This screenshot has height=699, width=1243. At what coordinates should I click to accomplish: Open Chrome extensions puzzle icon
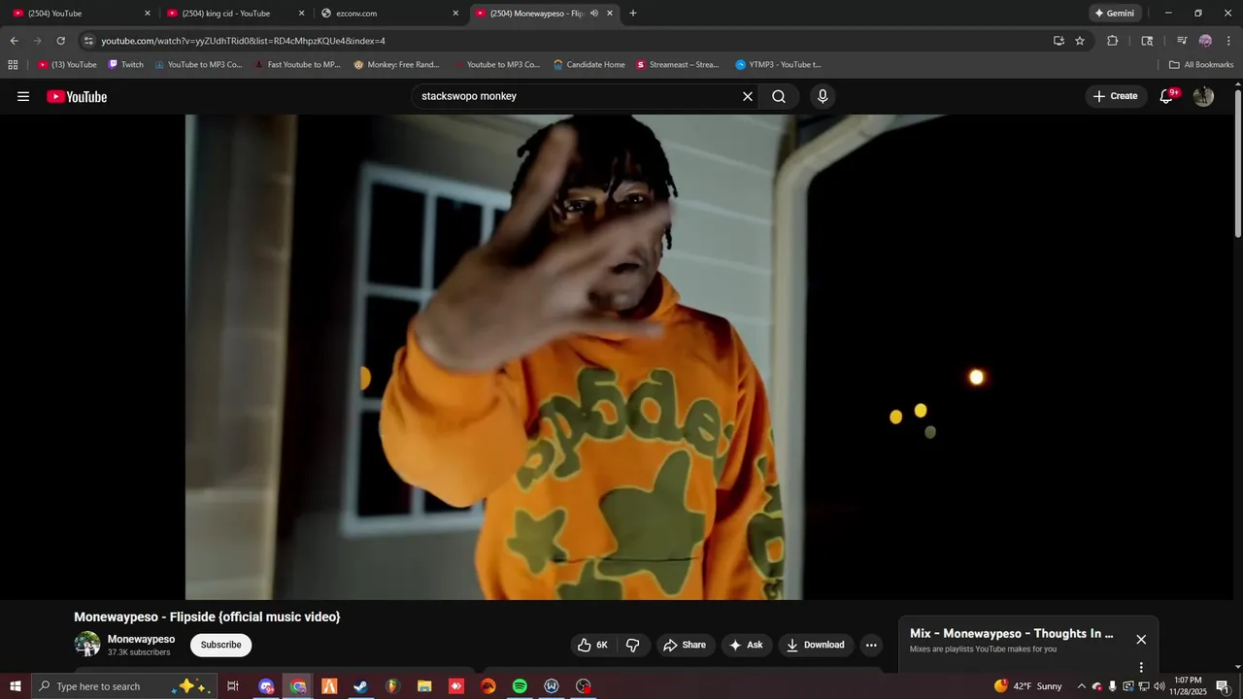point(1113,41)
